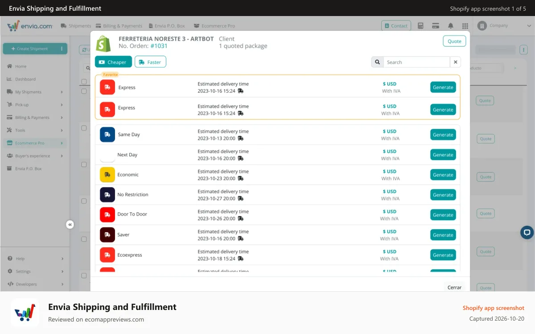535x334 pixels.
Task: Click the search magnifier icon in dialog
Action: point(377,62)
